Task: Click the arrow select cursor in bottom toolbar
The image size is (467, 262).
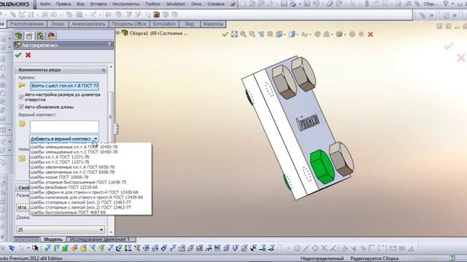Action: tap(36, 247)
